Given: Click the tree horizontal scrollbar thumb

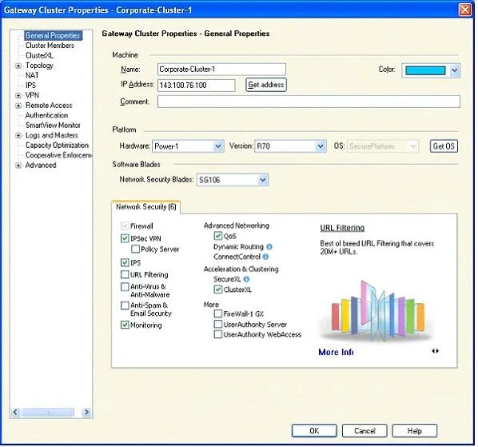Looking at the screenshot, I should (47, 413).
